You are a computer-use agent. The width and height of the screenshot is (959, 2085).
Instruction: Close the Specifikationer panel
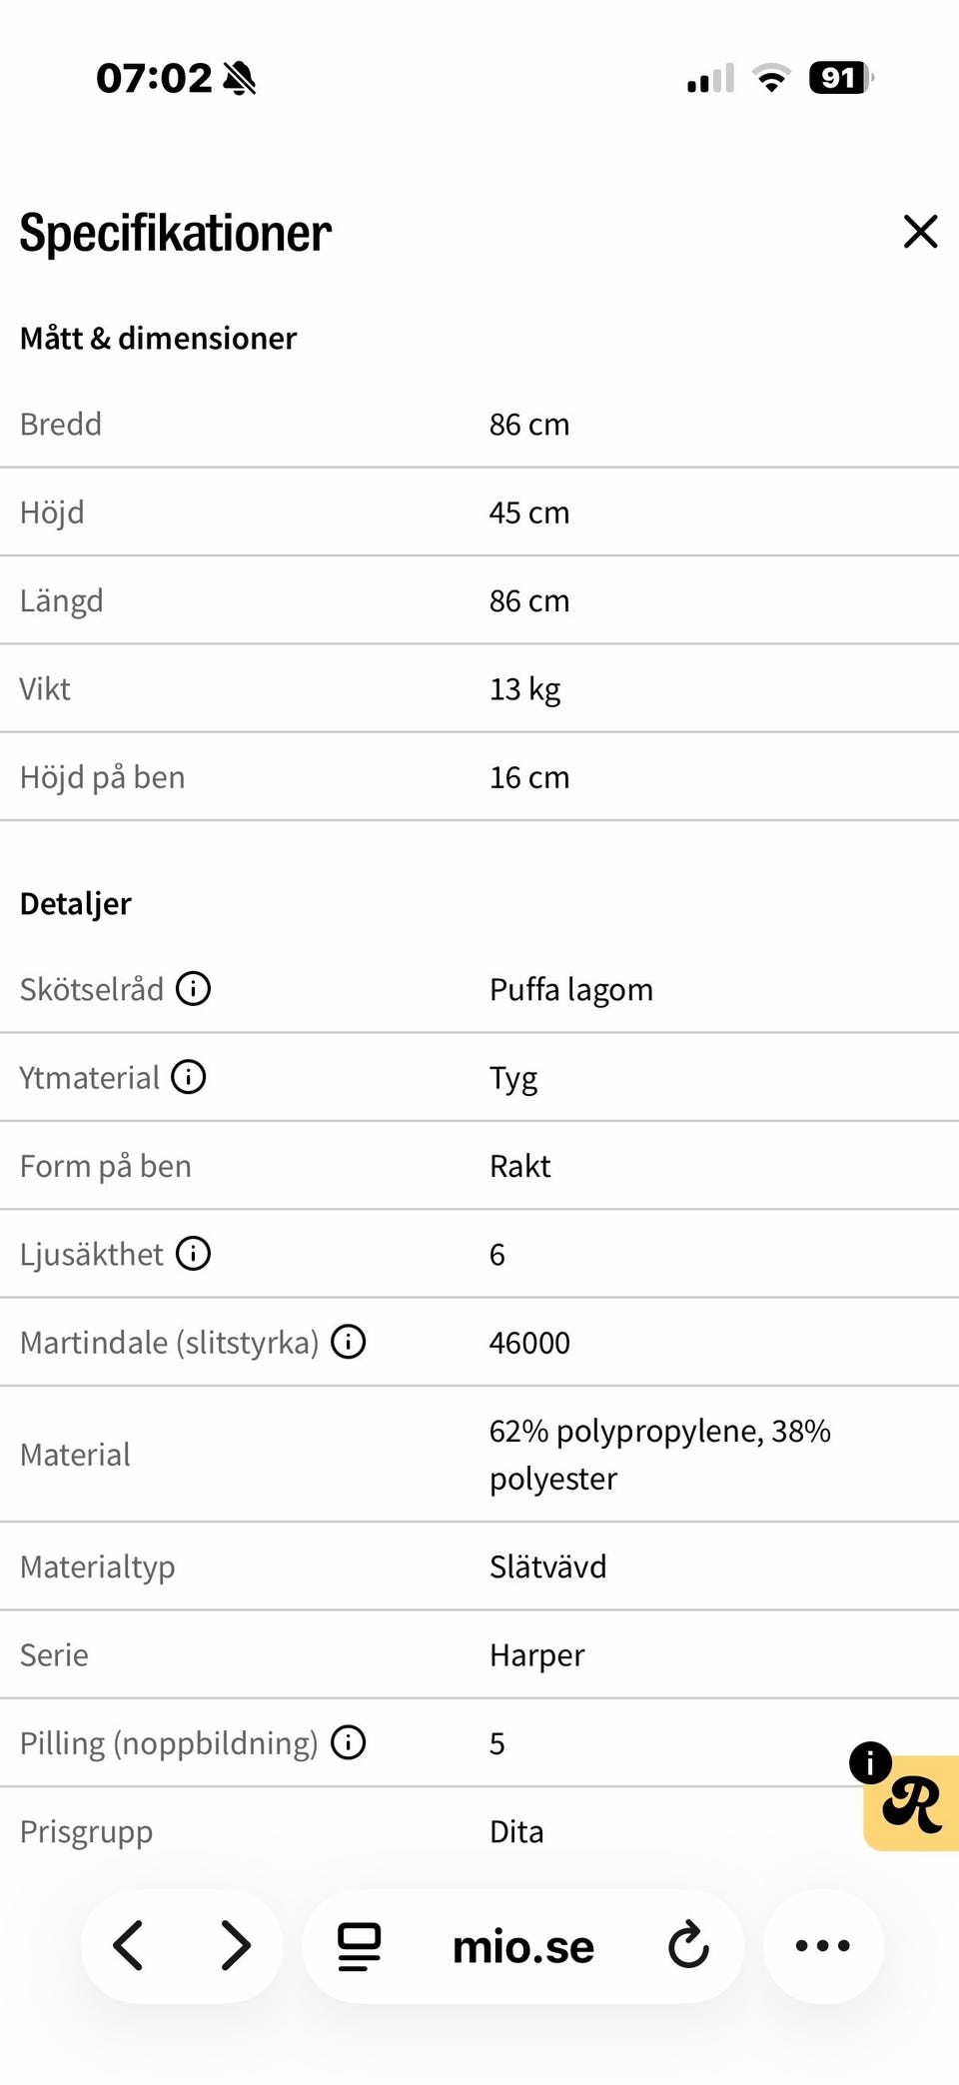coord(920,231)
